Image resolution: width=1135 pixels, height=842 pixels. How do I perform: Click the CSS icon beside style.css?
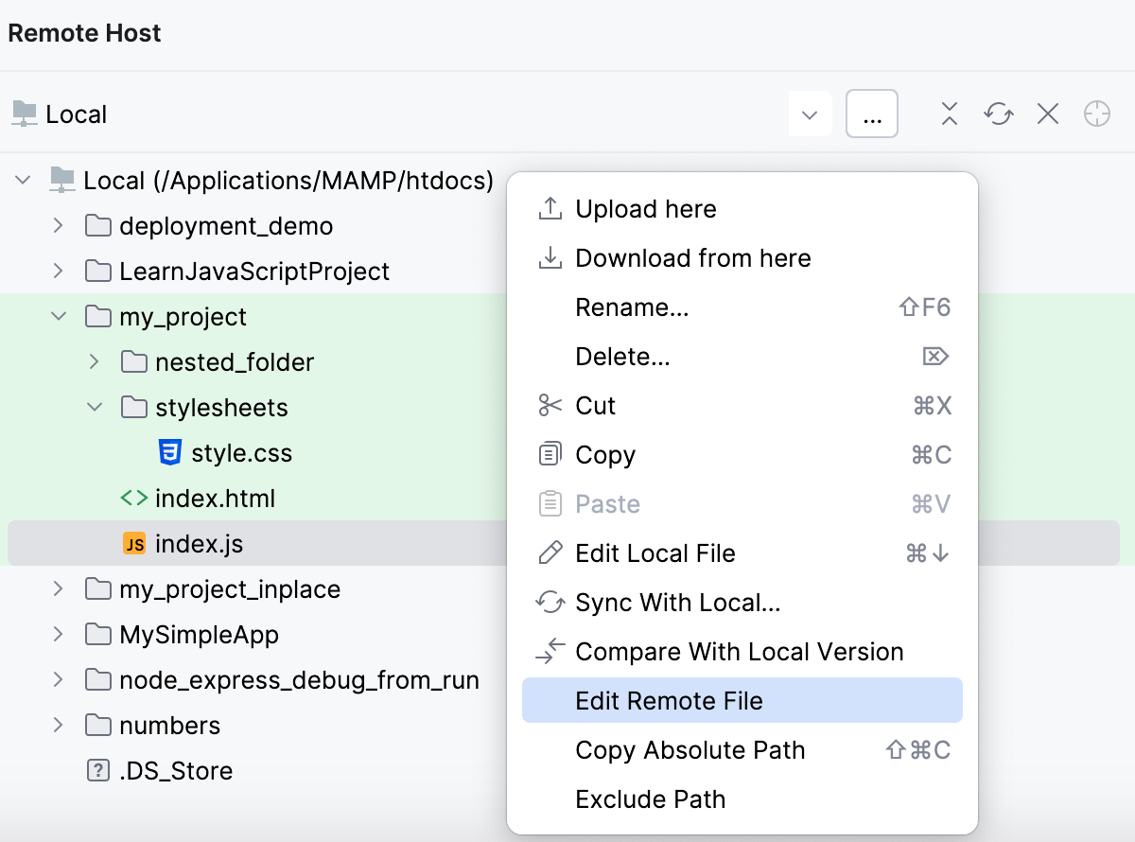[168, 452]
